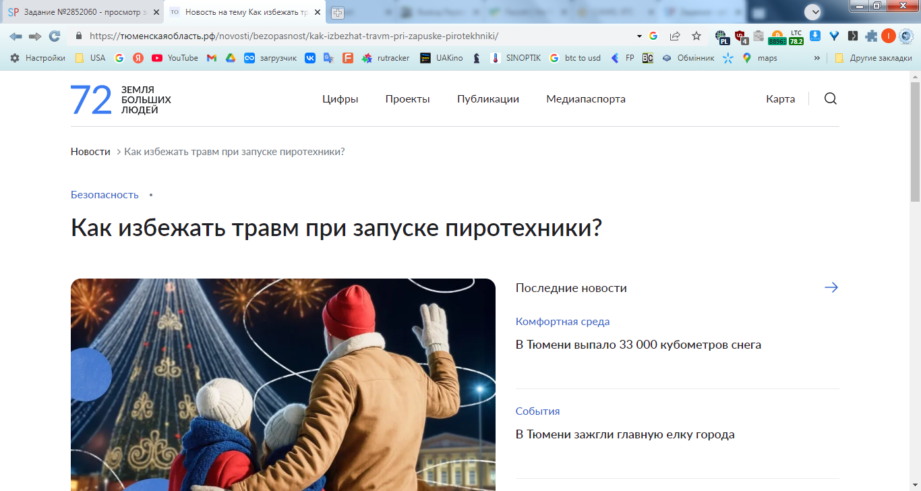
Task: Open the Обмінник bookmark
Action: pos(688,58)
